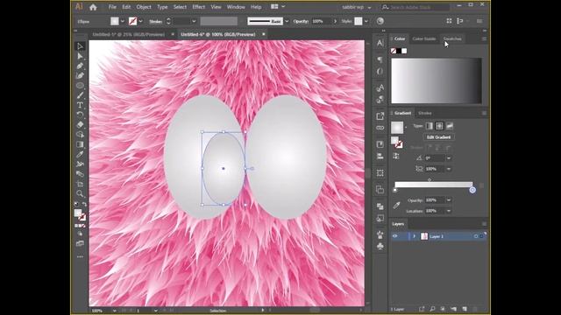This screenshot has height=315, width=561.
Task: Select the Paintbrush tool
Action: pyautogui.click(x=80, y=95)
